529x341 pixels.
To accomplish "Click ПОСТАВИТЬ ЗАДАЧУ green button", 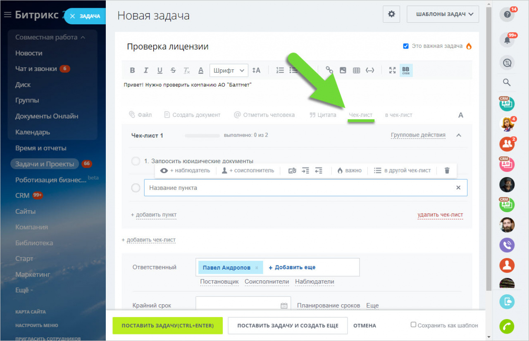I will (167, 326).
